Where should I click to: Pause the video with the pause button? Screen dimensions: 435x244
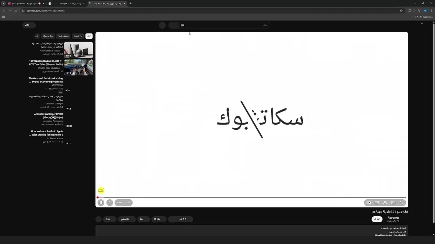pyautogui.click(x=101, y=203)
